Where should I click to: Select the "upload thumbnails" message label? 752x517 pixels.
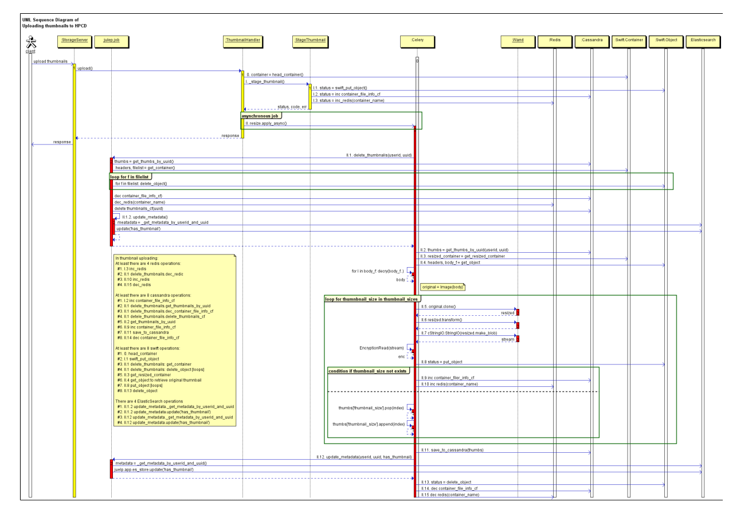(x=50, y=61)
